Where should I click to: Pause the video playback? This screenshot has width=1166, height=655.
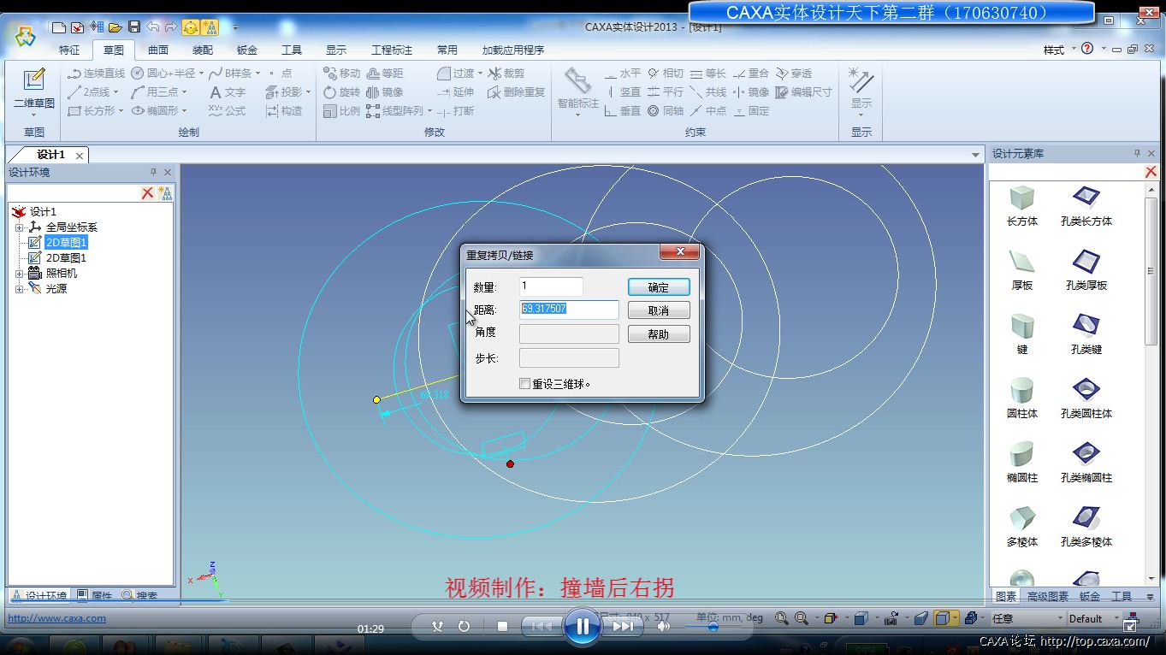coord(582,627)
